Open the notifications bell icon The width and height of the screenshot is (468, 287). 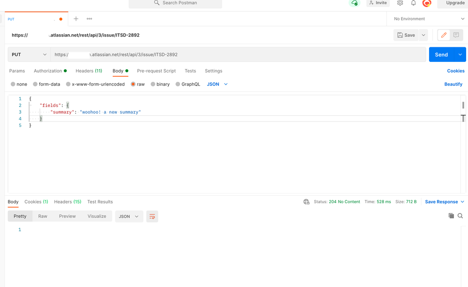point(414,3)
